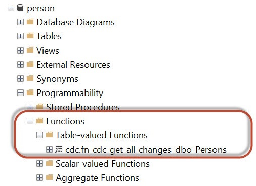Click the Database Diagrams folder icon
This screenshot has height=186, width=256.
[30, 22]
